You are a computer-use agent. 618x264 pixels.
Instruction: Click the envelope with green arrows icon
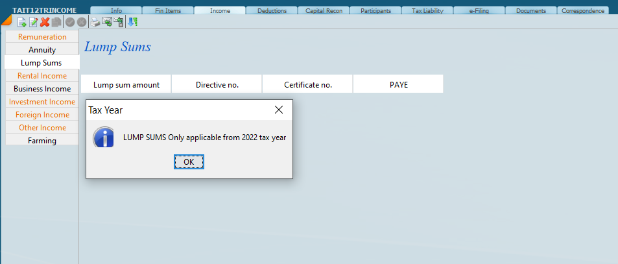click(x=107, y=22)
